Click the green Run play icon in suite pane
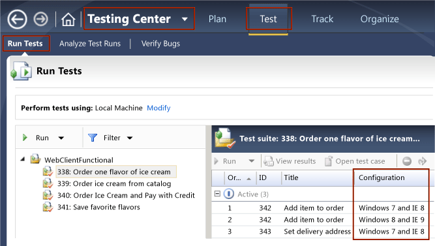 click(25, 138)
